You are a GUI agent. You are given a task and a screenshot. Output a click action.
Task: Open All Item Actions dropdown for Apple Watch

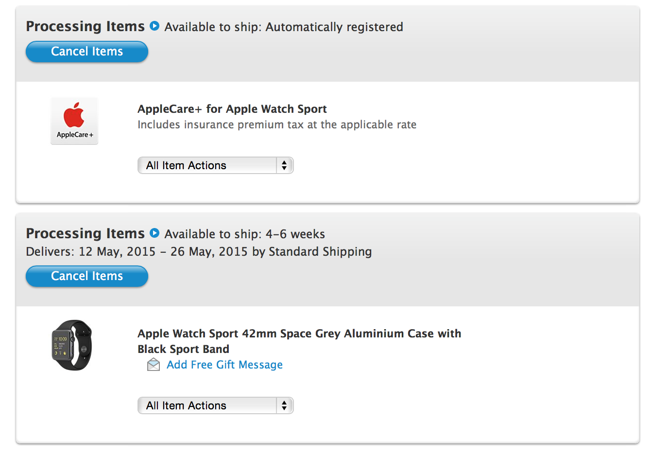216,405
